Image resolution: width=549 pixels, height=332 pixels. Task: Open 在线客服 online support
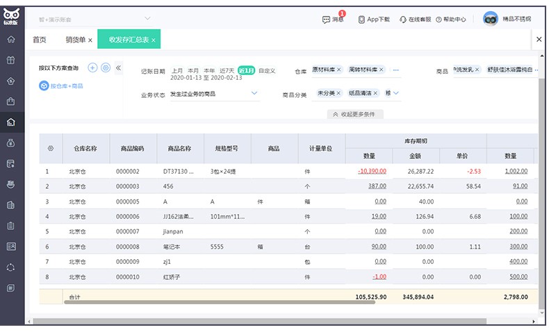pos(416,19)
